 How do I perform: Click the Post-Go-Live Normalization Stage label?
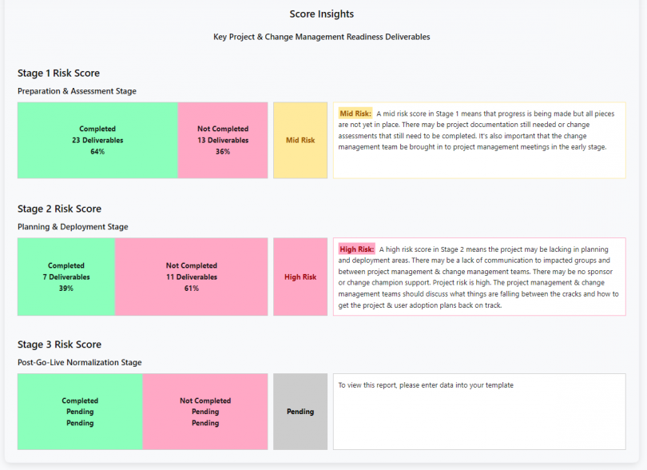(x=79, y=363)
